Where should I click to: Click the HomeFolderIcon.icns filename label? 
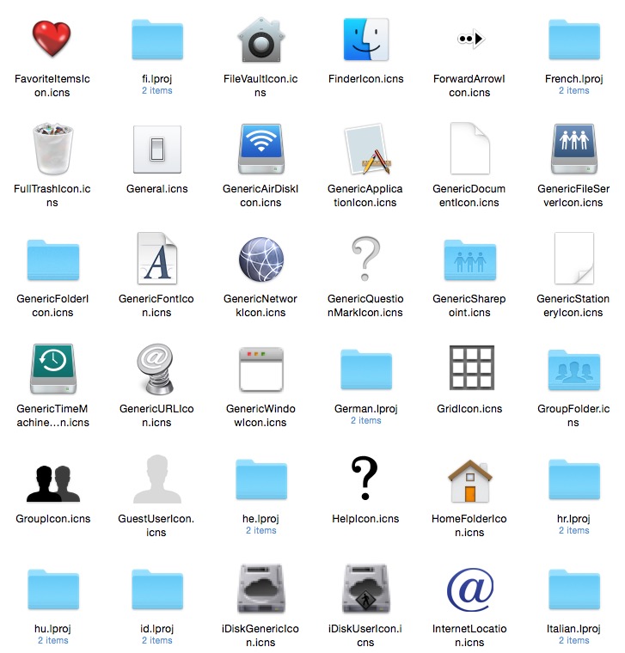[x=469, y=525]
